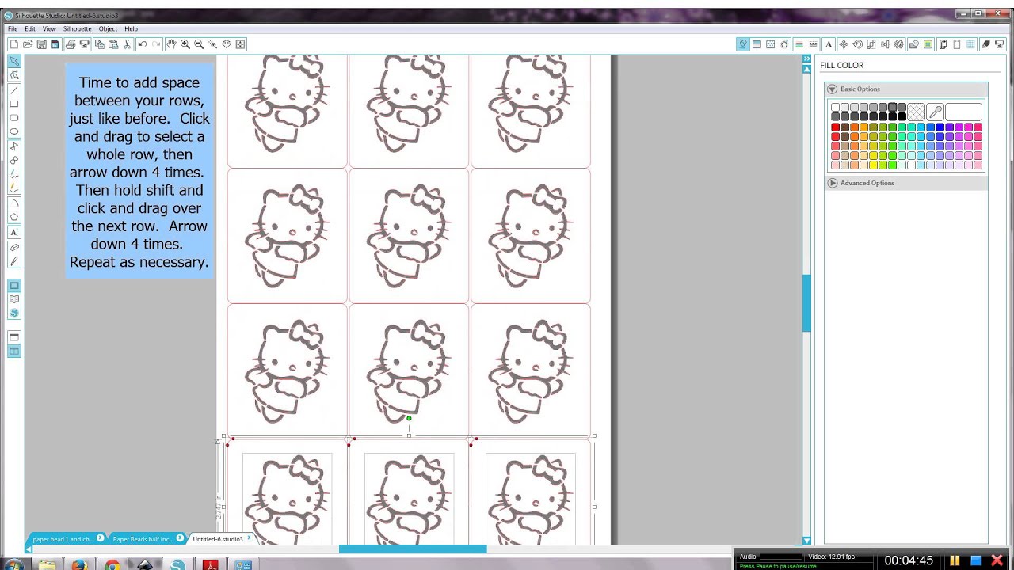
Task: Click the vertical scrollbar thumb of the canvas
Action: coord(806,303)
